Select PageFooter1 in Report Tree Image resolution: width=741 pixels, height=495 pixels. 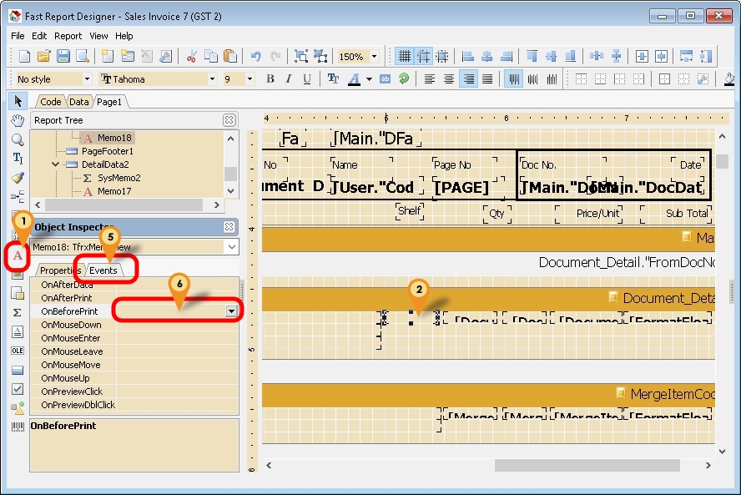pyautogui.click(x=107, y=151)
